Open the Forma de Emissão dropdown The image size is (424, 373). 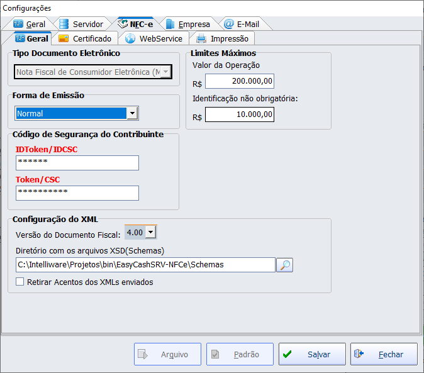click(x=132, y=113)
